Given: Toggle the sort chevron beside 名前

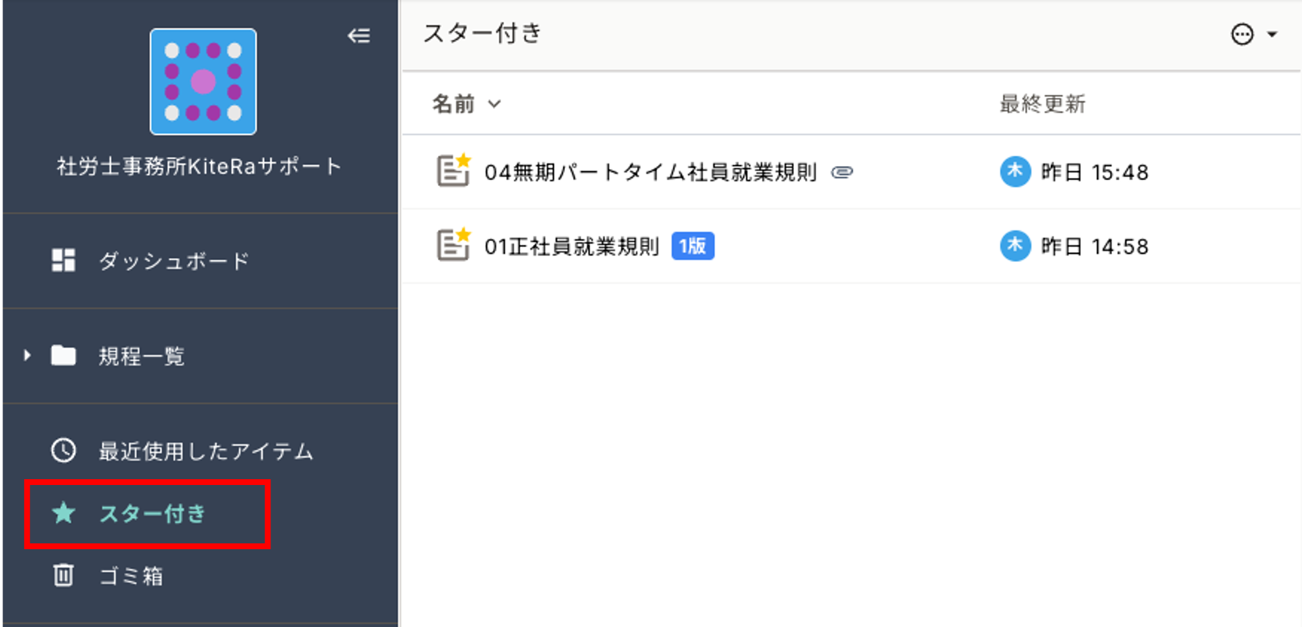Looking at the screenshot, I should point(494,104).
